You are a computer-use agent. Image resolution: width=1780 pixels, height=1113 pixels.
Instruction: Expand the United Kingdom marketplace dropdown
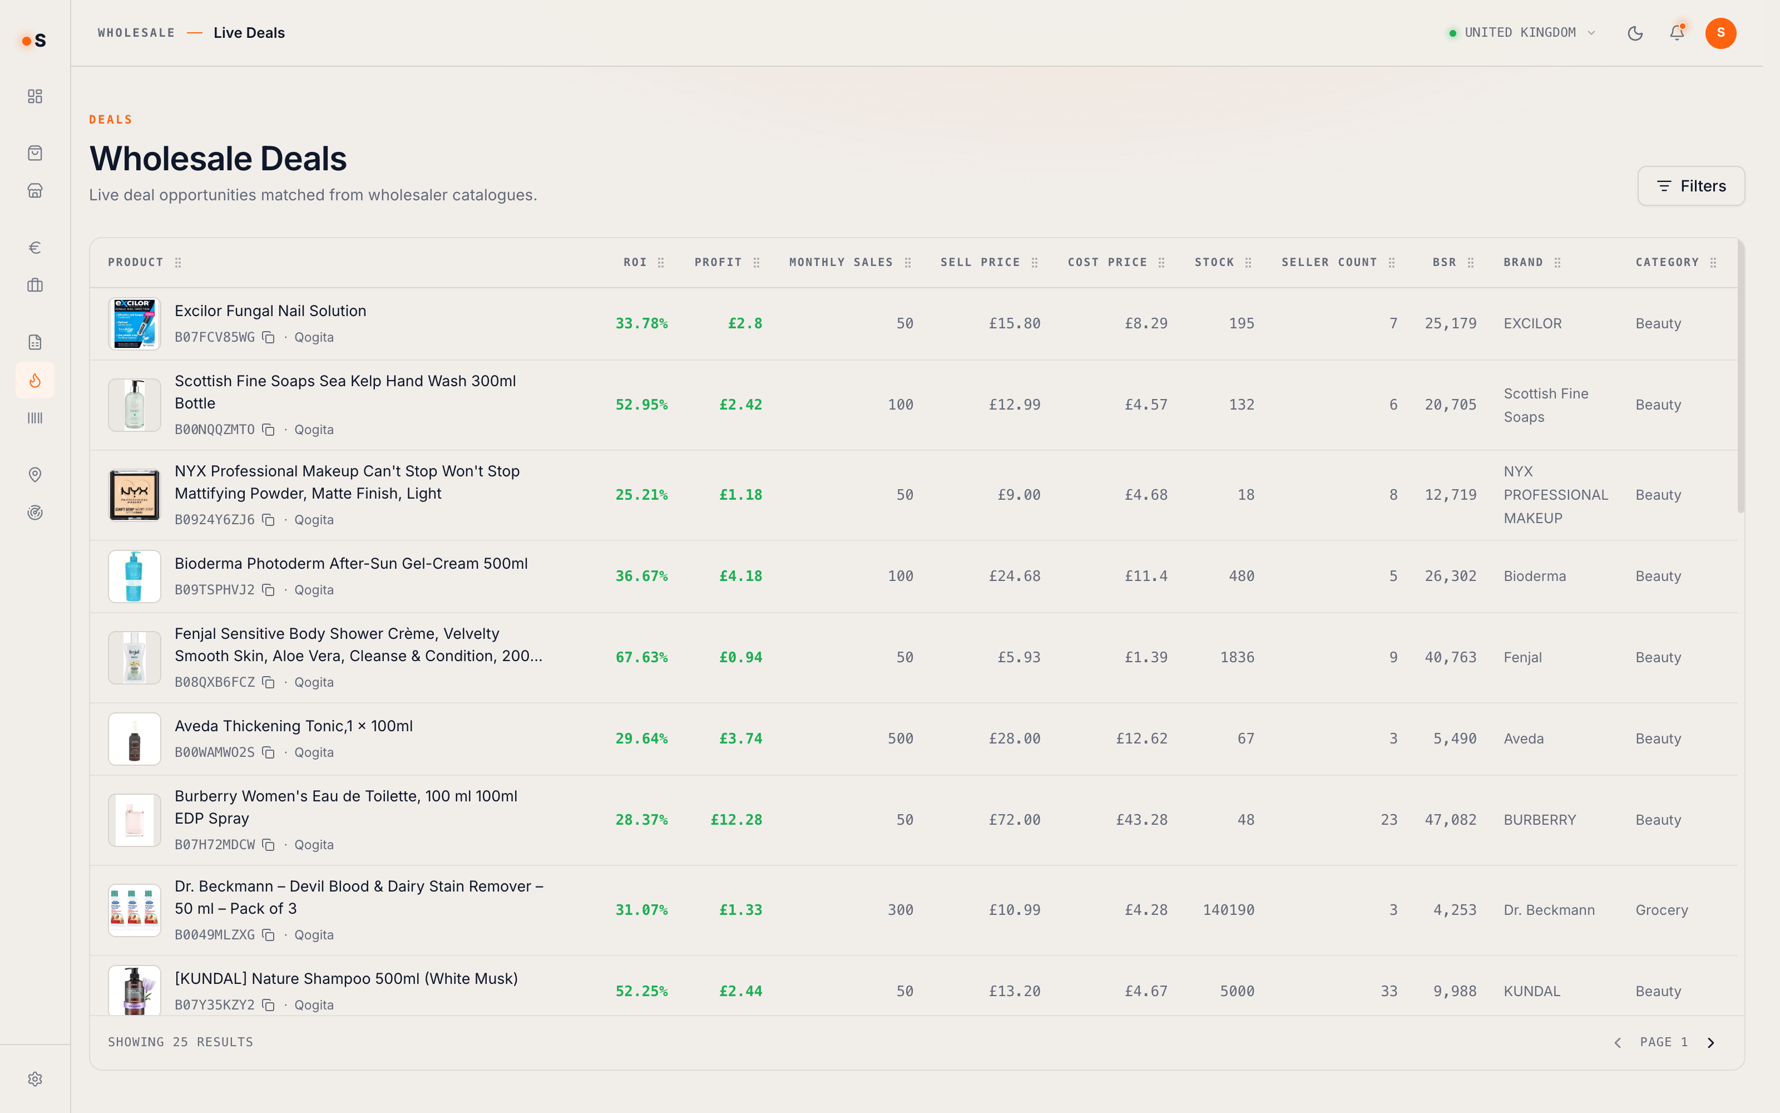pyautogui.click(x=1522, y=33)
